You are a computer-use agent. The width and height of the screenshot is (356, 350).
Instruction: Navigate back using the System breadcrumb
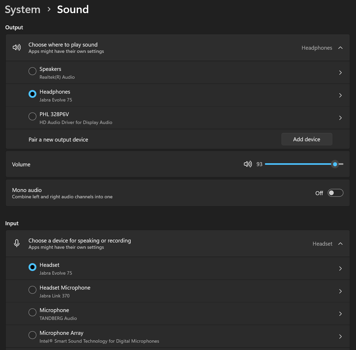[x=22, y=9]
